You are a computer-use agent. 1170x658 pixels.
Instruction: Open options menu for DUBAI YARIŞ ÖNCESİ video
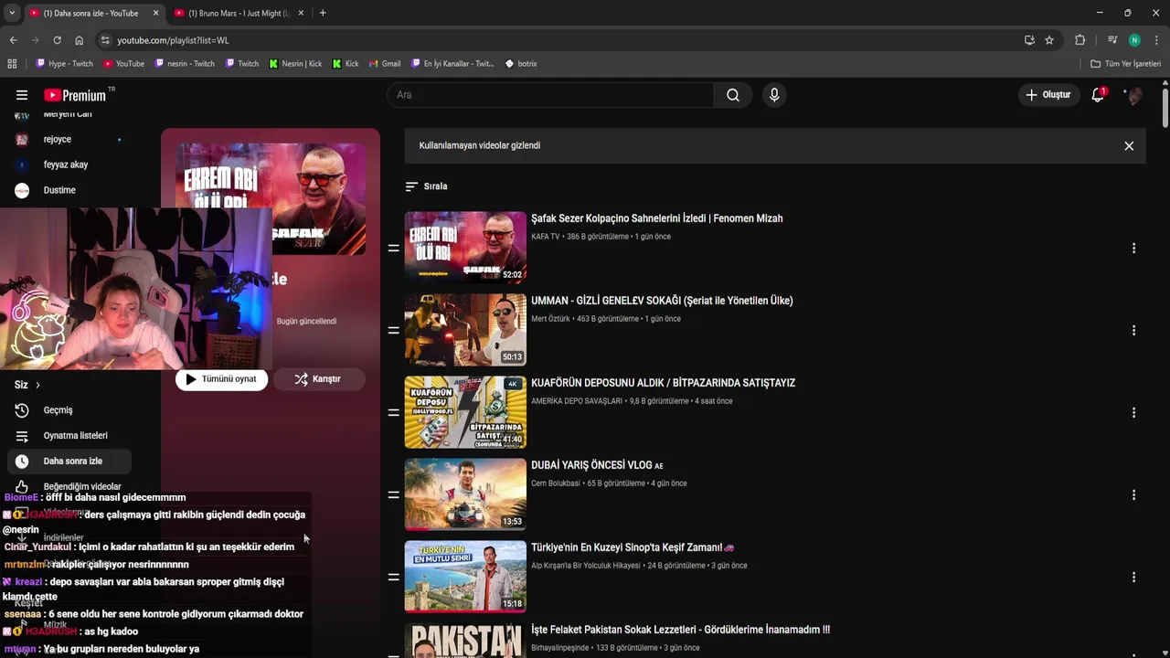coord(1133,495)
